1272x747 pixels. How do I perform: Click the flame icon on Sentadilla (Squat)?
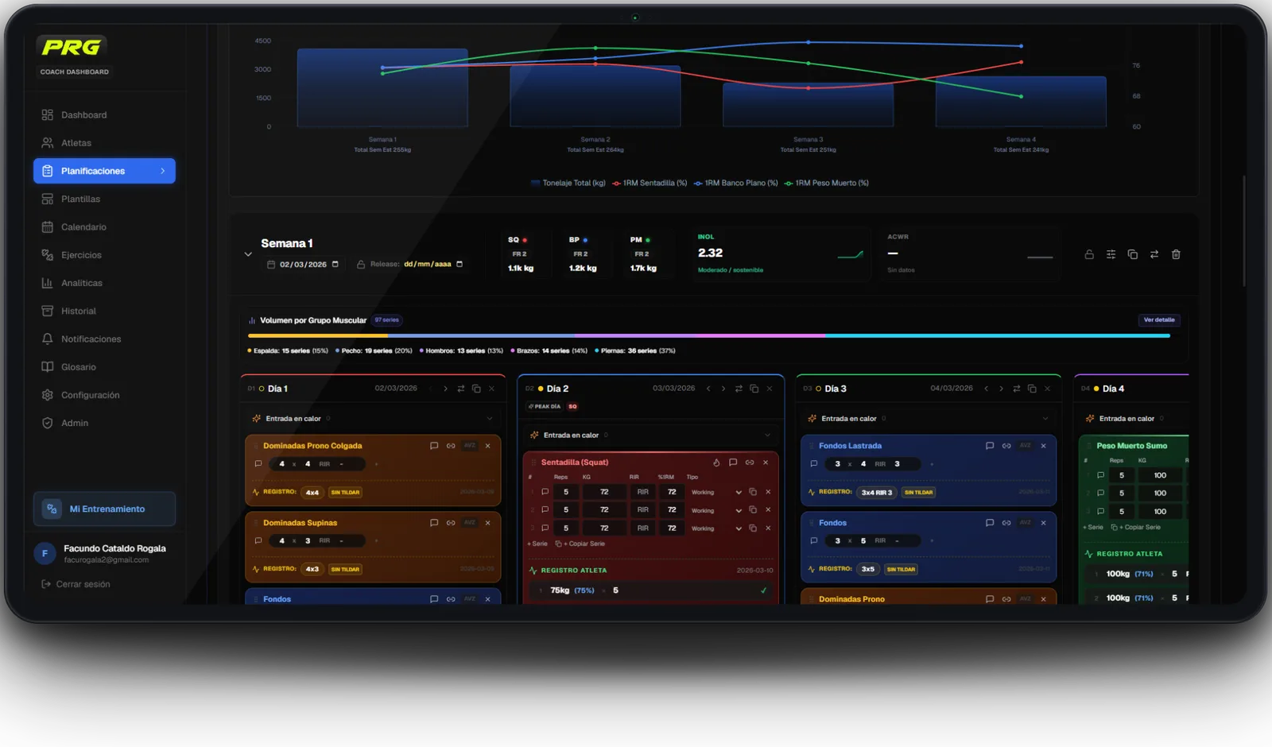click(716, 463)
